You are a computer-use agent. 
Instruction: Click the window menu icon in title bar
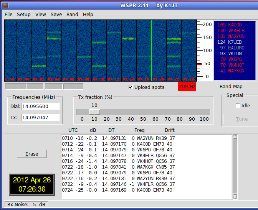point(5,5)
